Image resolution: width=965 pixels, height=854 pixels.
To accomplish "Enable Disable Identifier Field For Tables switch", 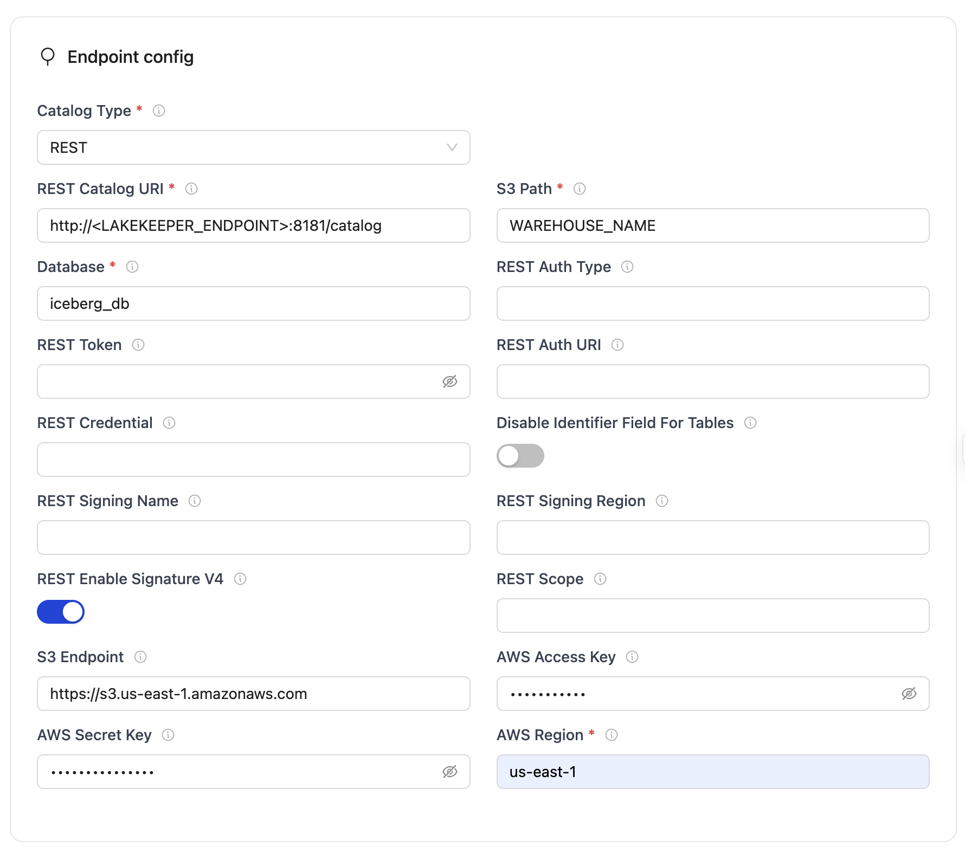I will pyautogui.click(x=520, y=456).
